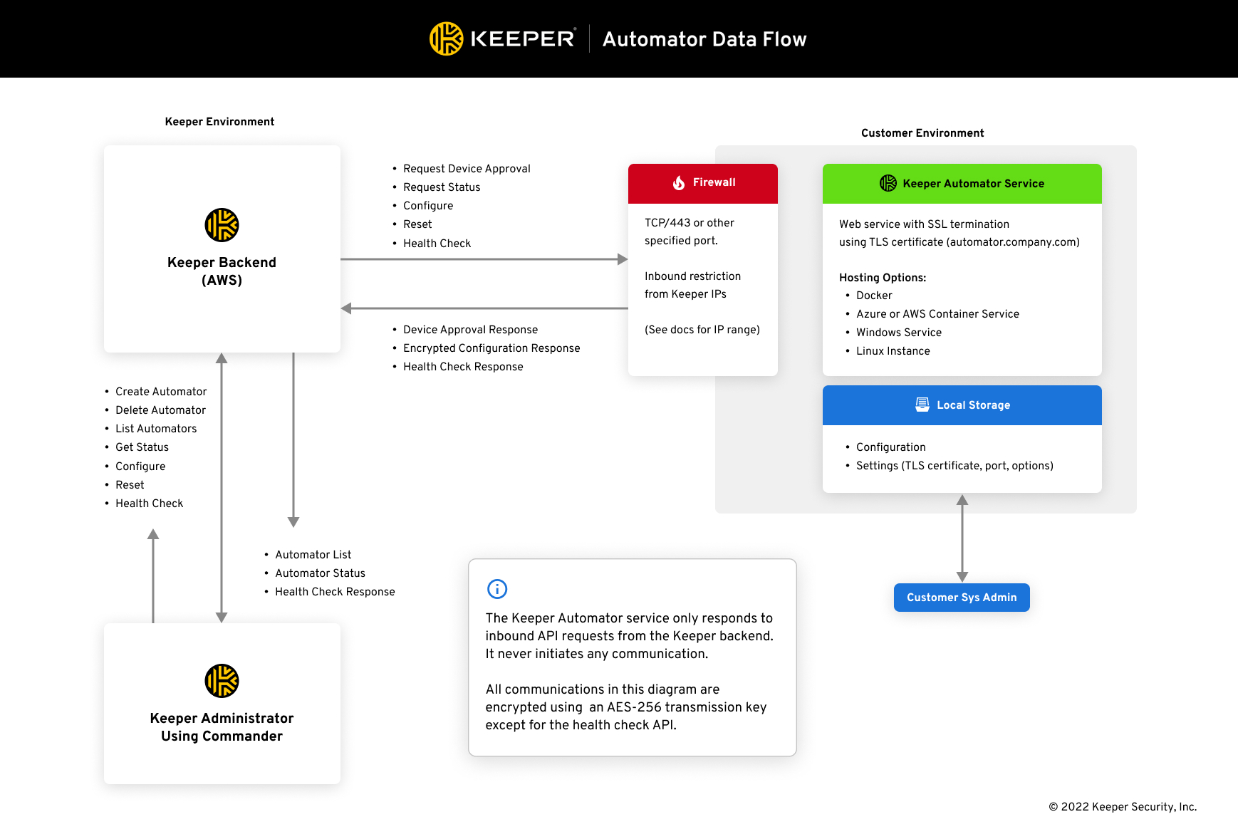This screenshot has width=1238, height=839.
Task: Click the Docker hosting option
Action: pos(874,296)
